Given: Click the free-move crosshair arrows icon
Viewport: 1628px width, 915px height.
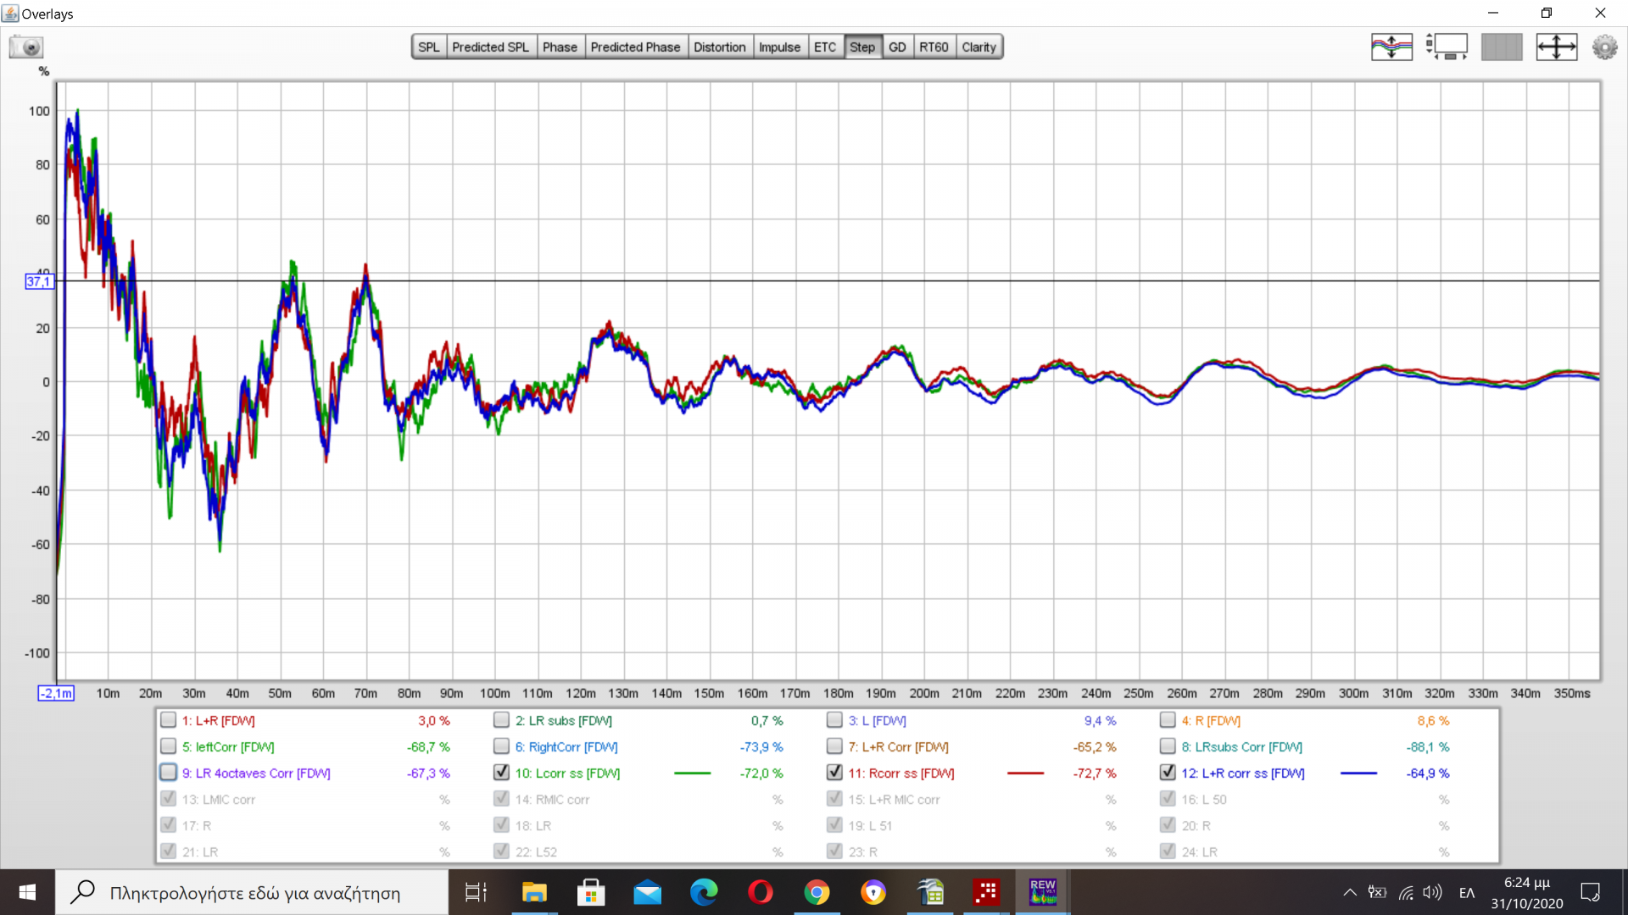Looking at the screenshot, I should (x=1556, y=47).
